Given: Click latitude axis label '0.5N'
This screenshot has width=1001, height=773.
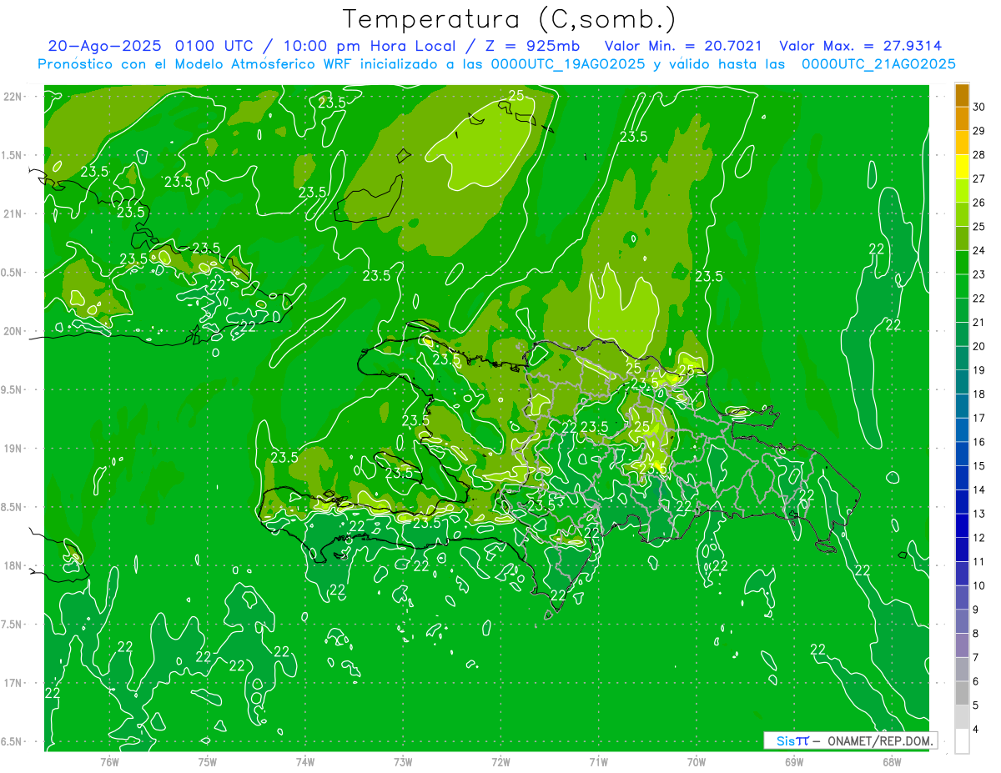Looking at the screenshot, I should tap(13, 273).
